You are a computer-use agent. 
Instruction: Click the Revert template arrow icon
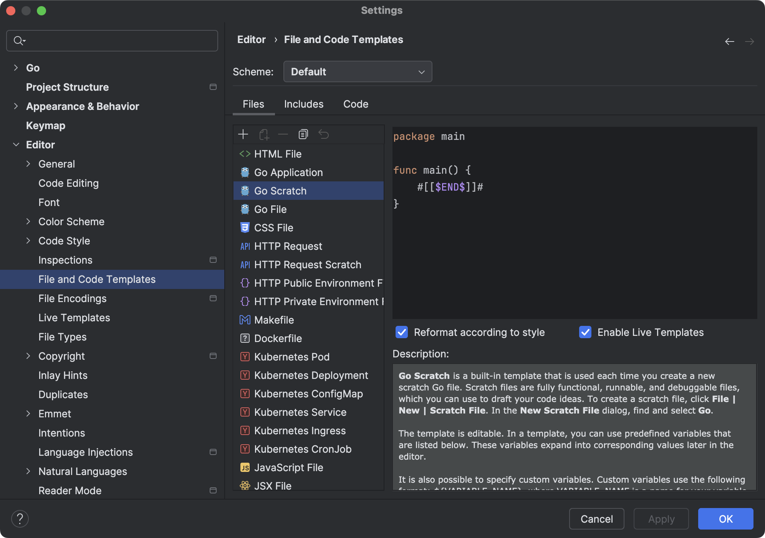(x=323, y=134)
